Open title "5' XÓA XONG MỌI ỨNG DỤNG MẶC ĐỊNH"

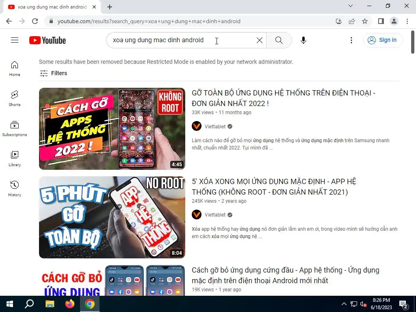pyautogui.click(x=274, y=187)
